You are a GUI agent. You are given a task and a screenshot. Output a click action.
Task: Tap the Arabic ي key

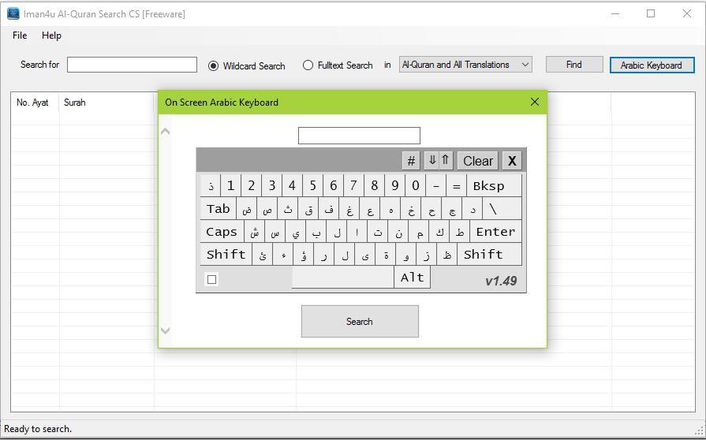pos(295,232)
